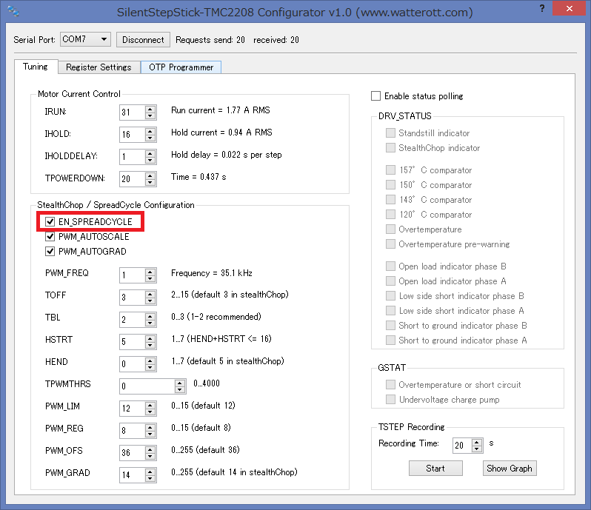Toggle the PWM_AUTOGRAD checkbox

(x=50, y=251)
